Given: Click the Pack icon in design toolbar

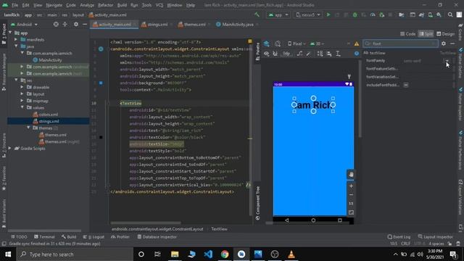Looking at the screenshot, I should 320,54.
